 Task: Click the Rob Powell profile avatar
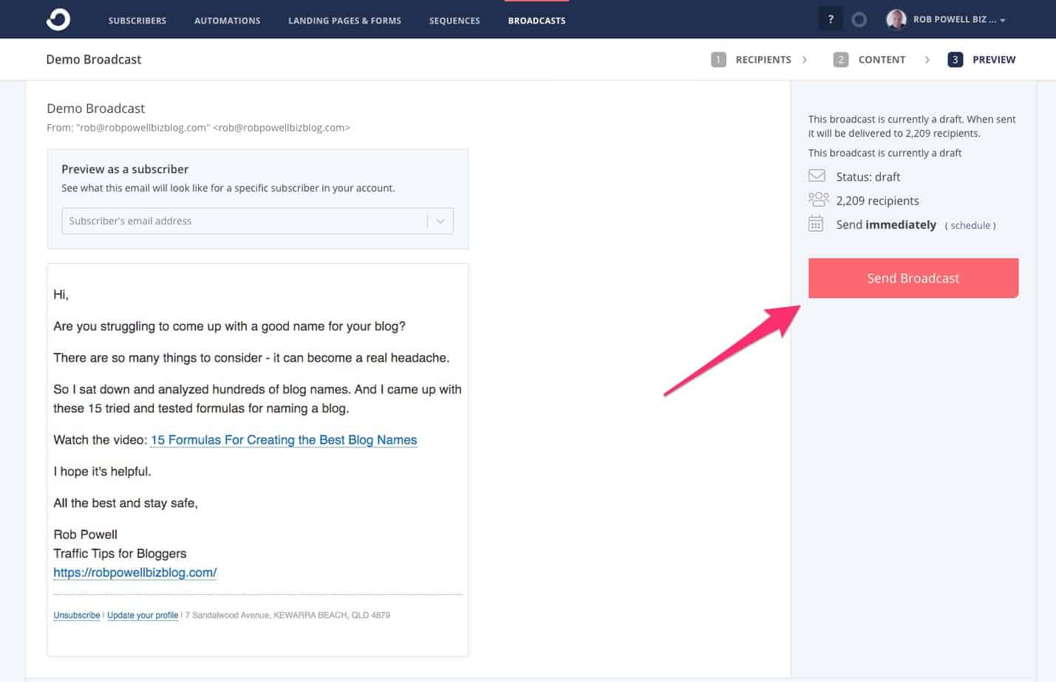896,19
